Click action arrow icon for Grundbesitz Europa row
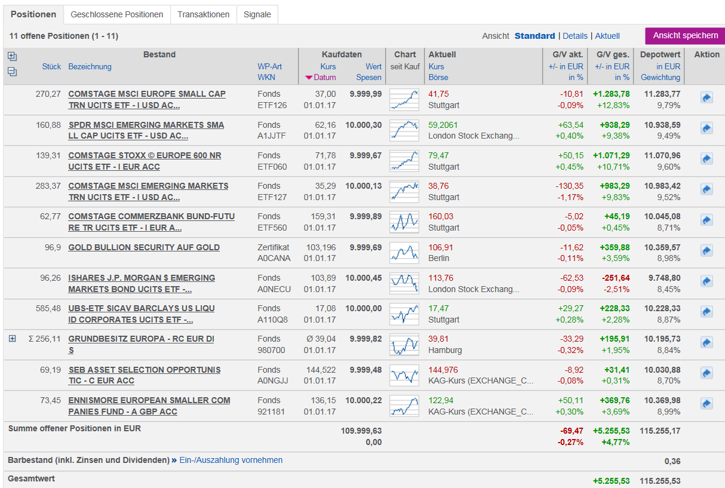This screenshot has height=488, width=725. [706, 342]
